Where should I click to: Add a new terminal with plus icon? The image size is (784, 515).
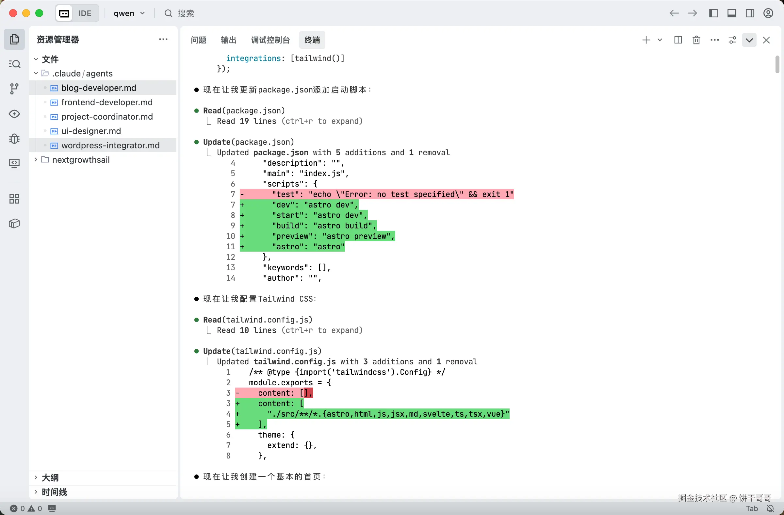(x=646, y=40)
